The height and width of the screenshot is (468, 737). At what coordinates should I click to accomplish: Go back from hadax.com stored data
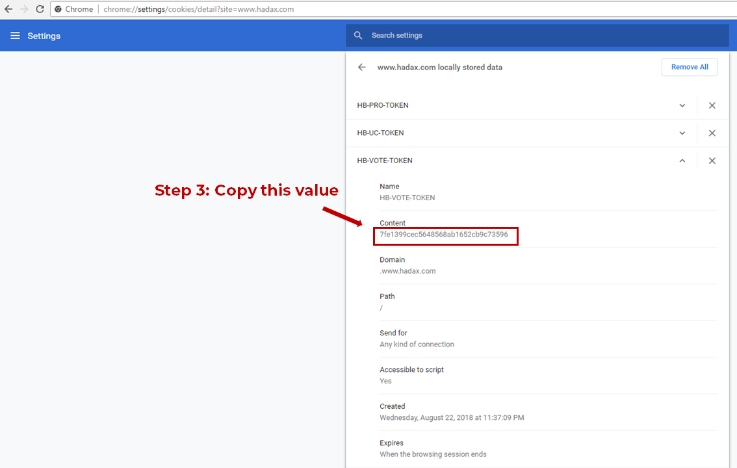pyautogui.click(x=361, y=67)
